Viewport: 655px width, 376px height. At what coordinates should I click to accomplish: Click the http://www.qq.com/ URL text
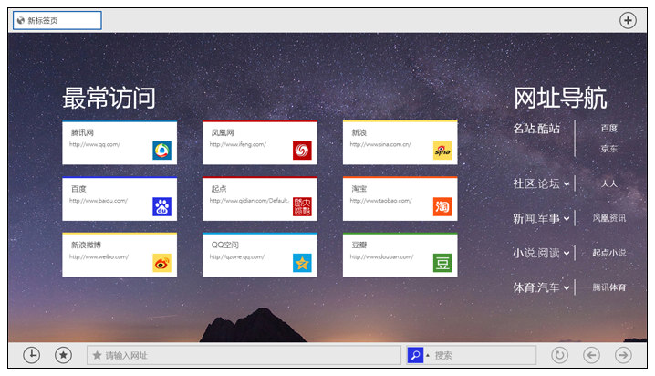point(95,144)
